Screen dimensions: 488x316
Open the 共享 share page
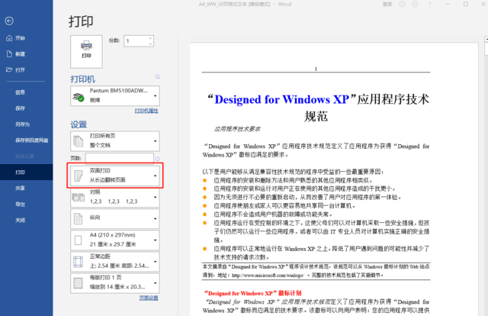(21, 189)
